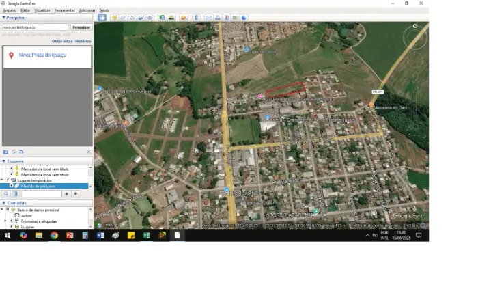Open historical imagery clock icon
Viewport: 478px width, 302px height.
[163, 18]
